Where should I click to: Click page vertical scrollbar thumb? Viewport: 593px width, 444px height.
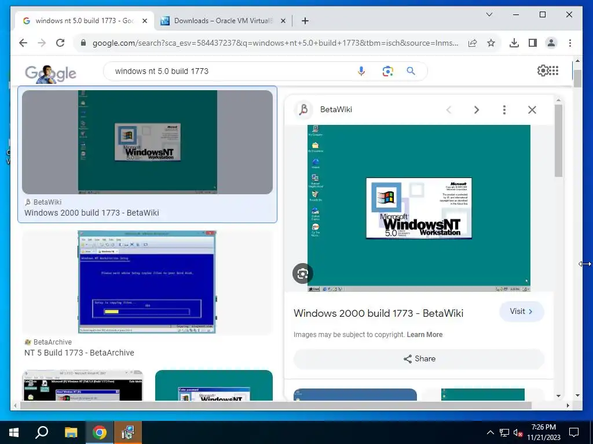577,79
